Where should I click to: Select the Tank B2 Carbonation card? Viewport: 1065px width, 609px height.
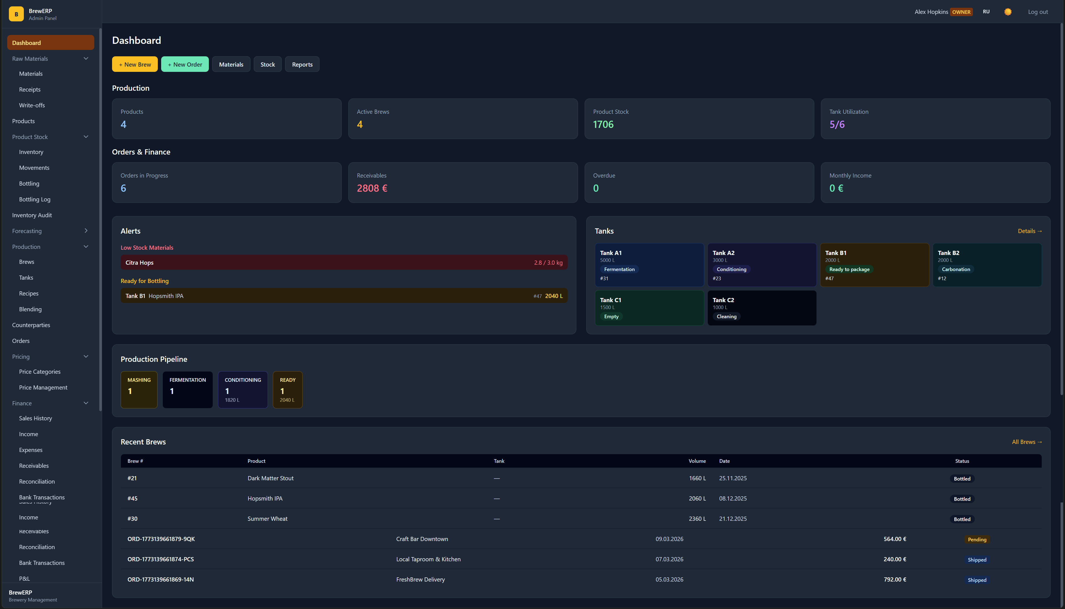987,265
